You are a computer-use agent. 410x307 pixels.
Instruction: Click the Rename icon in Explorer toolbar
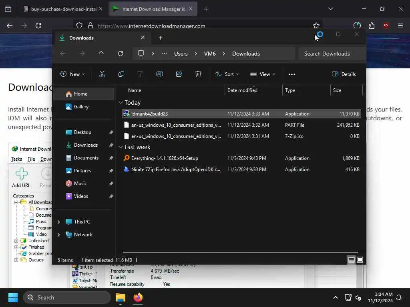(x=160, y=74)
